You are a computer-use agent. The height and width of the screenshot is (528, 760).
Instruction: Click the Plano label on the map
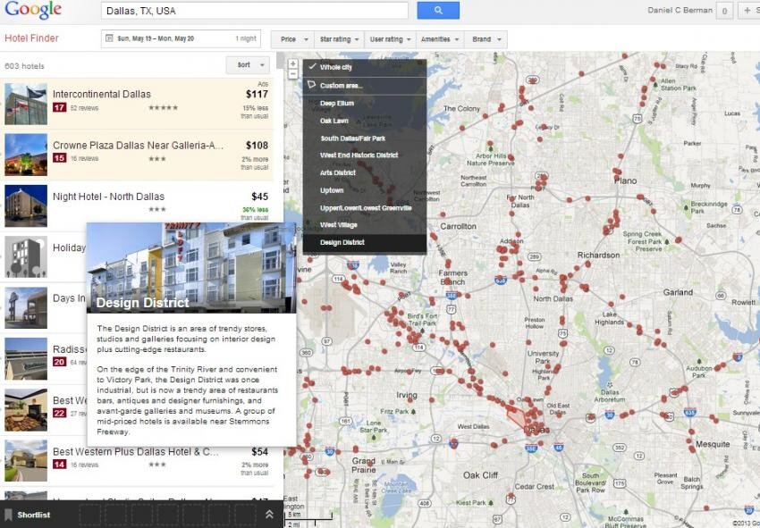coord(625,180)
